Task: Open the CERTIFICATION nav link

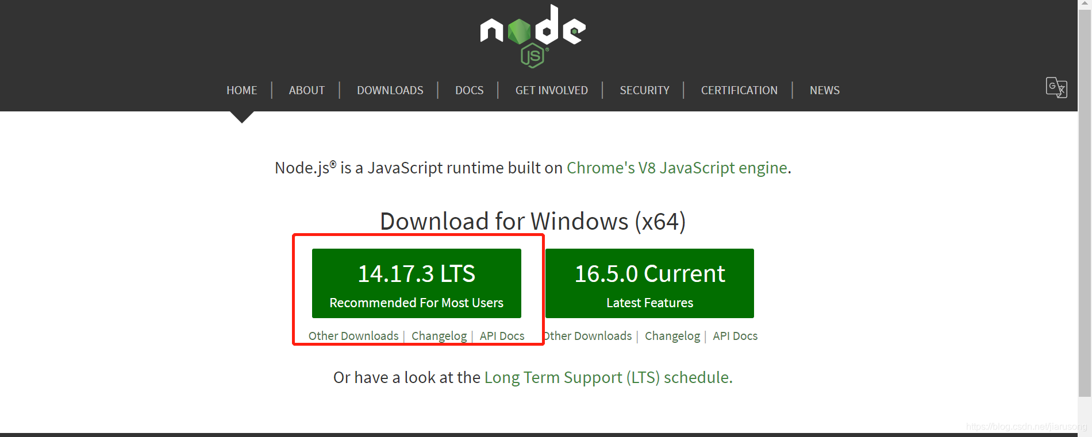Action: coord(739,90)
